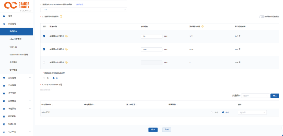Choose 自动 radio for ruizh9521 row
Screen dimensions: 283x136
[x=212, y=112]
